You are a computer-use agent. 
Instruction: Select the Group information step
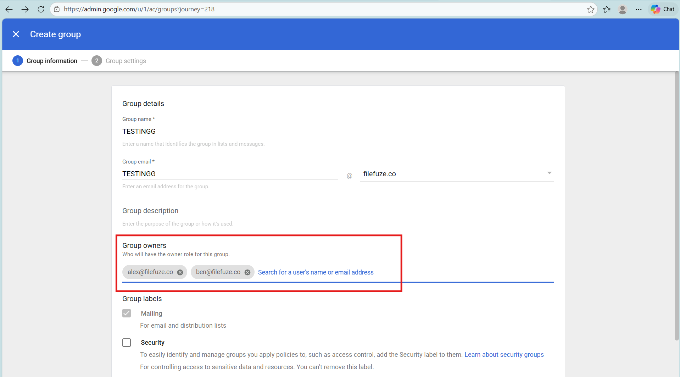pos(45,61)
